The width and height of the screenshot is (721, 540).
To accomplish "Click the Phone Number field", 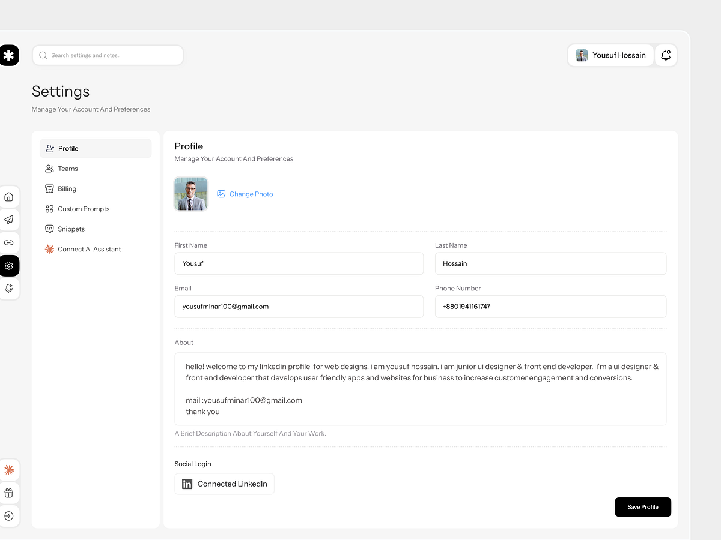I will pos(550,307).
